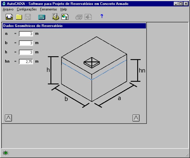Click the 'a' dimension label in the diagram
The image size is (190, 158).
119,98
